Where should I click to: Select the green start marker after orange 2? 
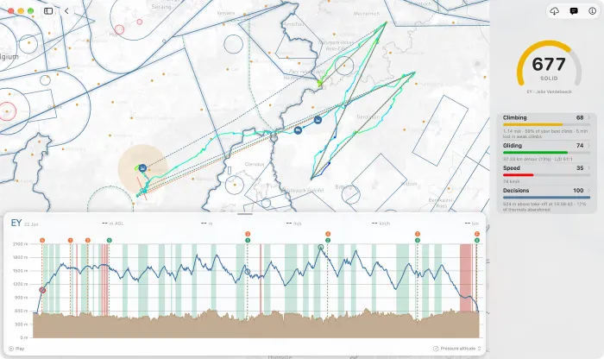point(110,241)
